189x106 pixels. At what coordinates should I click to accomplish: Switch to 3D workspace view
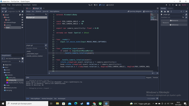96,5
